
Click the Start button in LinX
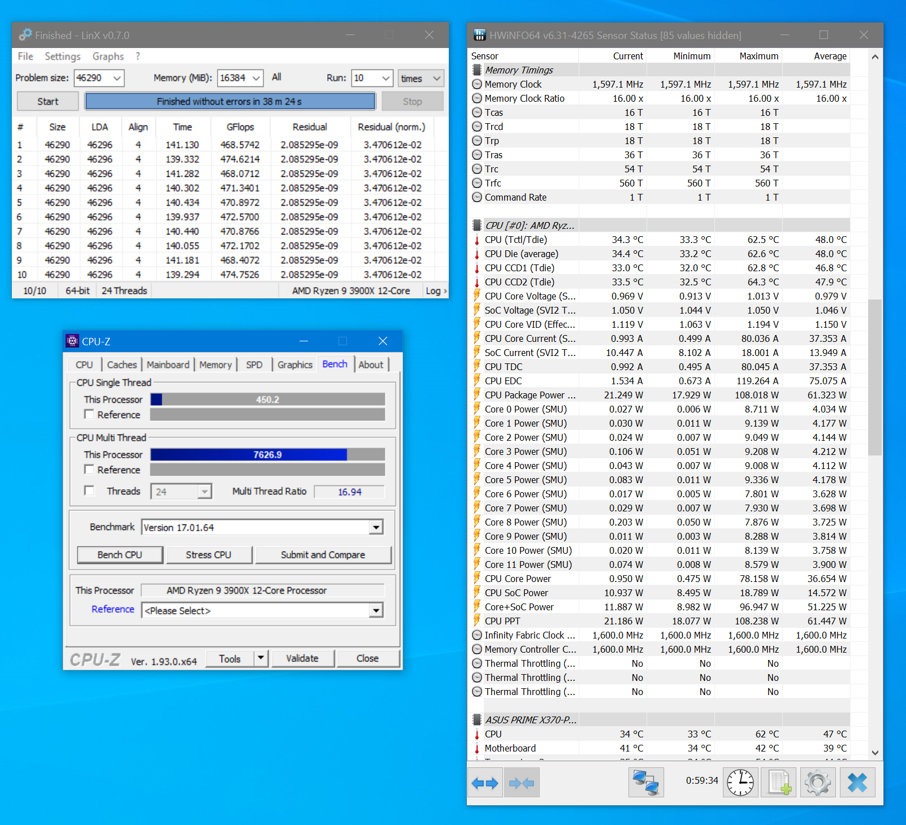[48, 102]
